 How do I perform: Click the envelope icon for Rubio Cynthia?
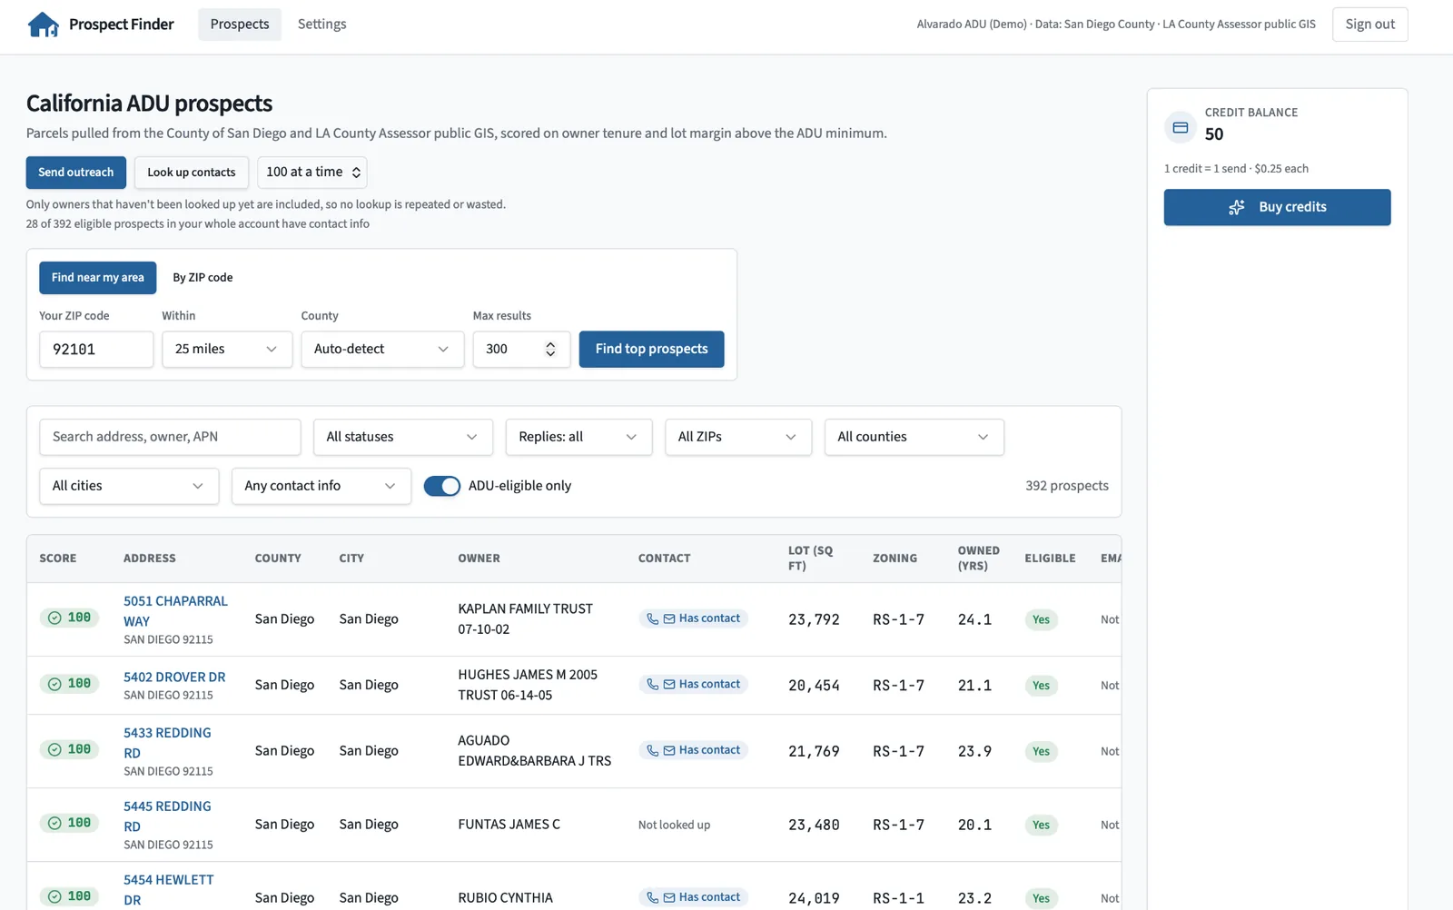point(669,897)
